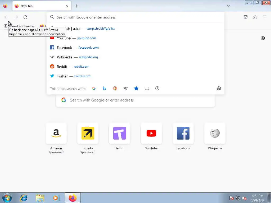Go forward one page arrow

(16, 17)
